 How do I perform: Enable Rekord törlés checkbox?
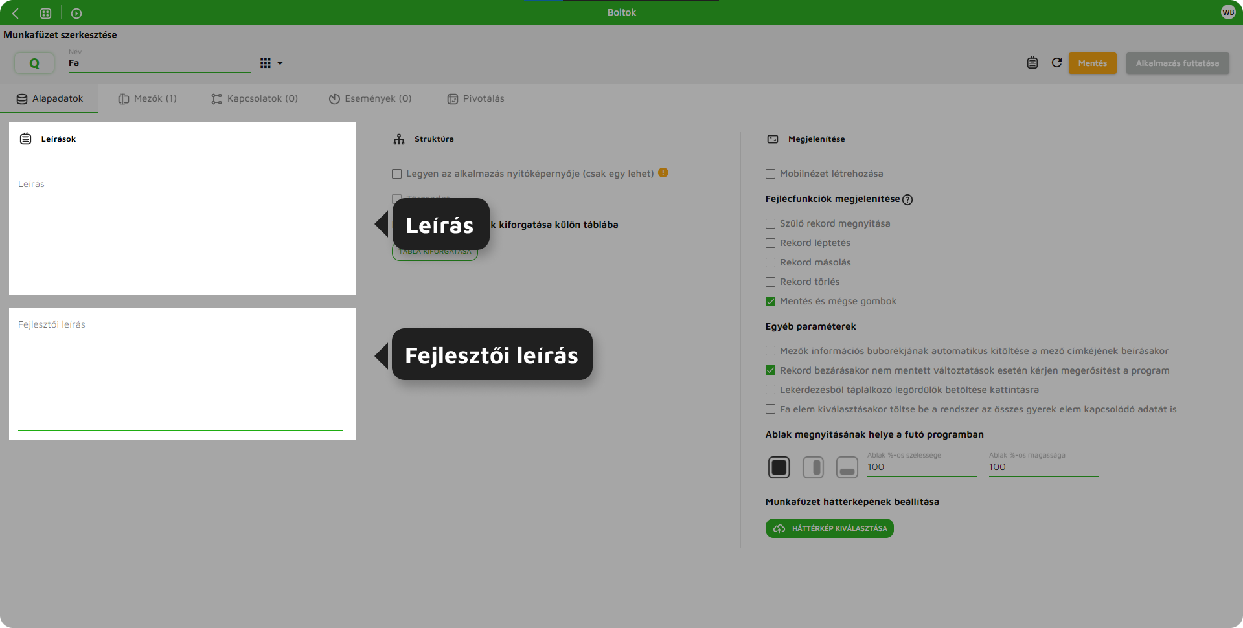click(770, 282)
